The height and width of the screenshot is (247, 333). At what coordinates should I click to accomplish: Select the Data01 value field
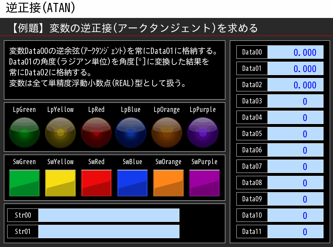(295, 69)
